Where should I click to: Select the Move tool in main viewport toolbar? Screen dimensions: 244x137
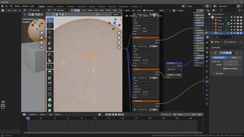pyautogui.click(x=50, y=32)
